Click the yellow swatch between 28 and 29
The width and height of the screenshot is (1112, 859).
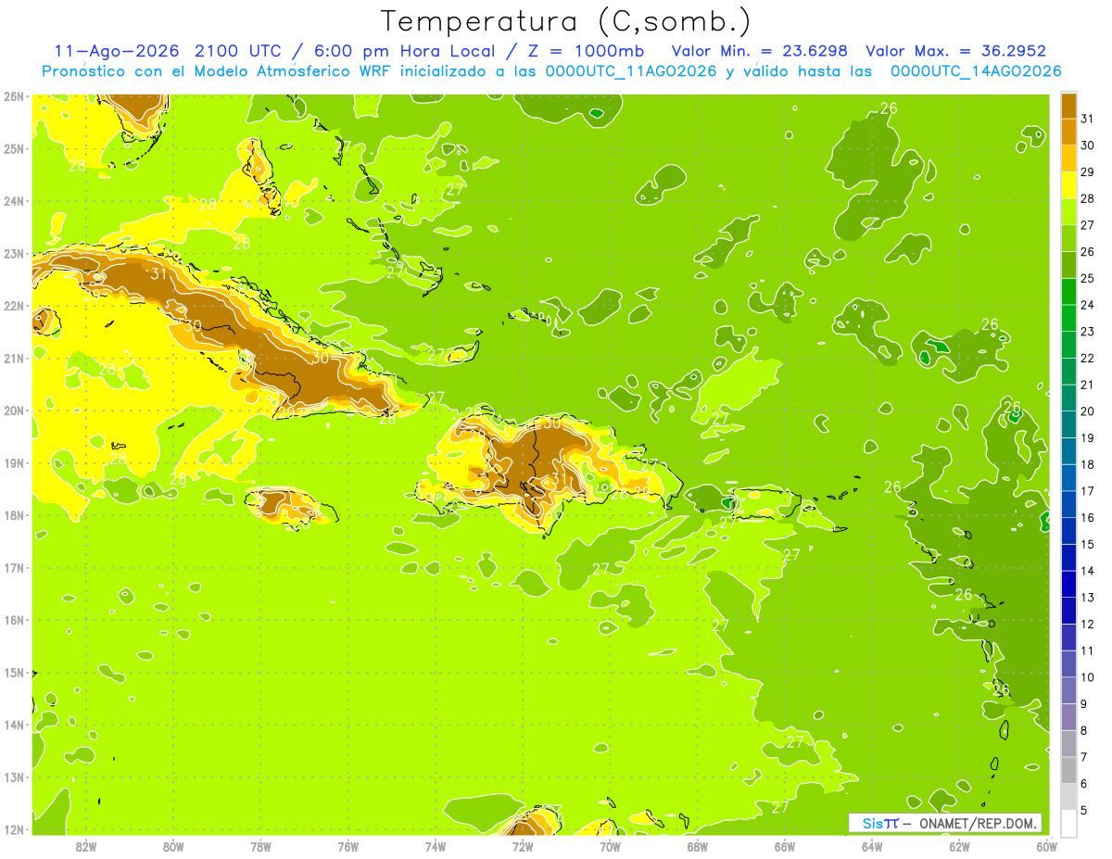click(1069, 185)
